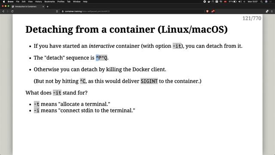Click the inline code -it in first bullet
This screenshot has height=155, width=275.
tap(177, 46)
